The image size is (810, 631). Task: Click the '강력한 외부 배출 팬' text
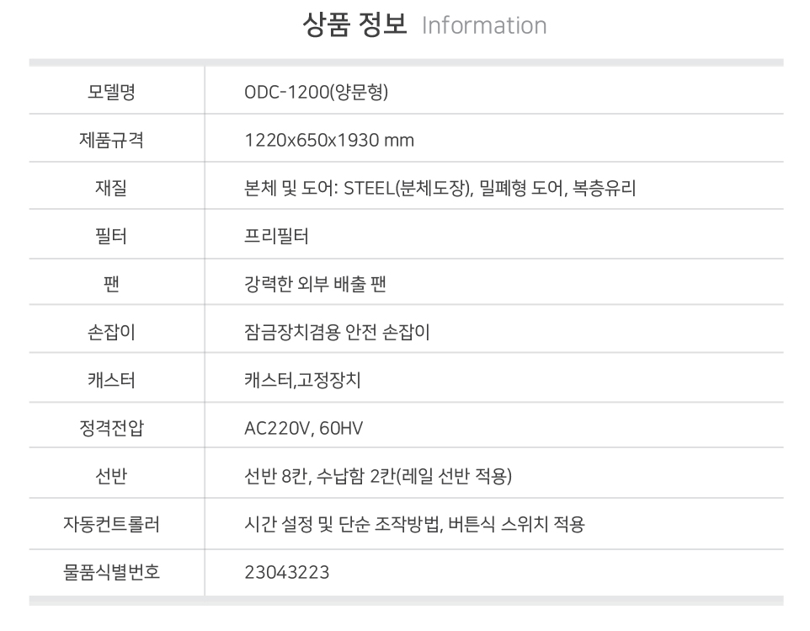tap(315, 284)
